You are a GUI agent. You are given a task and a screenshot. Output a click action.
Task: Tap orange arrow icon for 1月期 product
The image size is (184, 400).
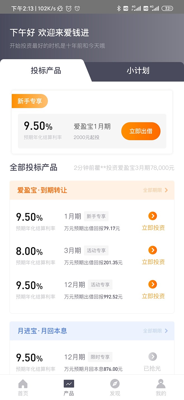152,216
